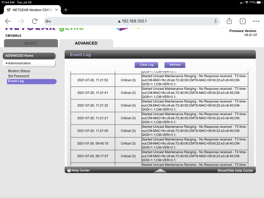Open the Set Password page
This screenshot has height=198, width=264.
[x=18, y=76]
